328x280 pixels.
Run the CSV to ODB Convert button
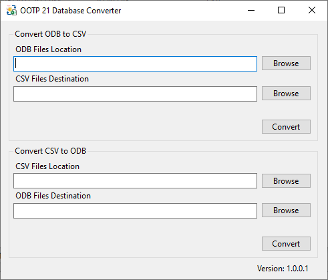coord(286,244)
